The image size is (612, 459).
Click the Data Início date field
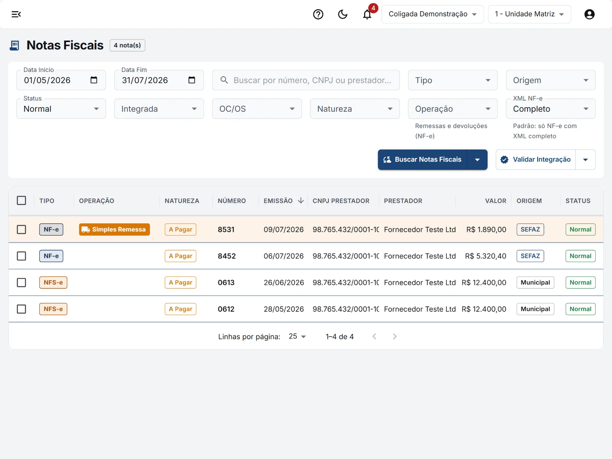point(61,80)
